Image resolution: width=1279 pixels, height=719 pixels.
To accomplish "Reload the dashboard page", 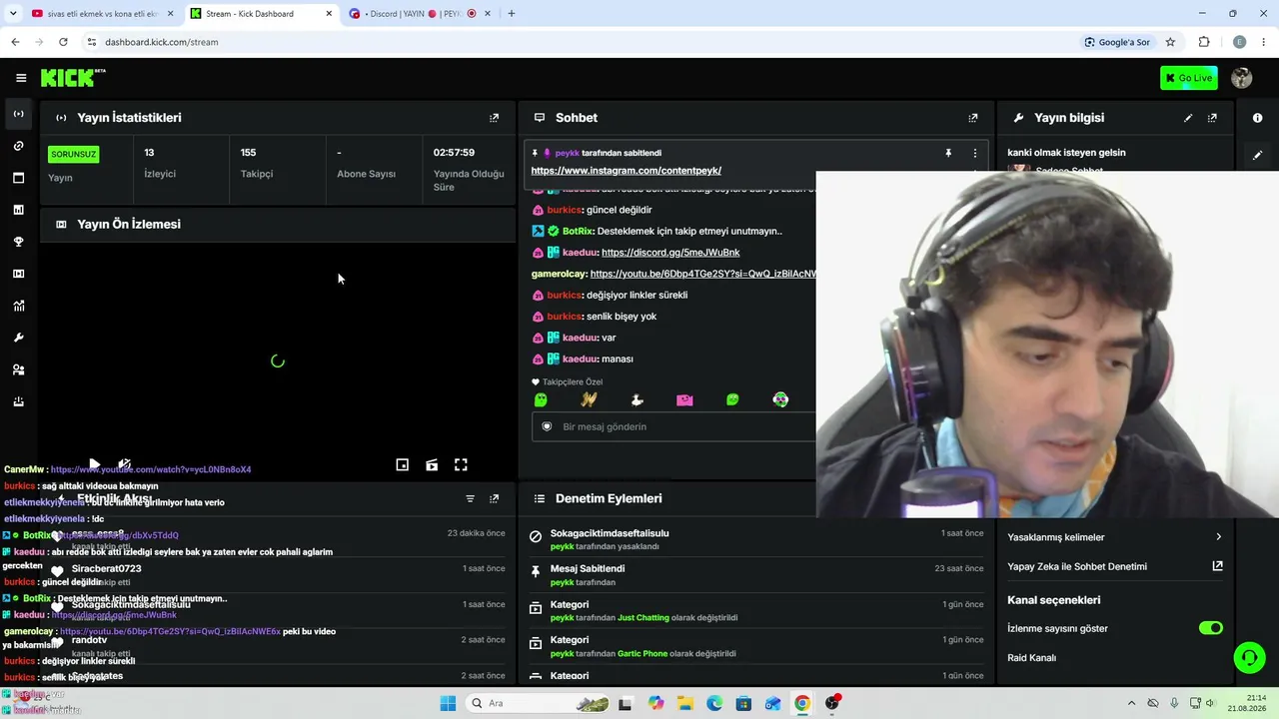I will tap(63, 42).
